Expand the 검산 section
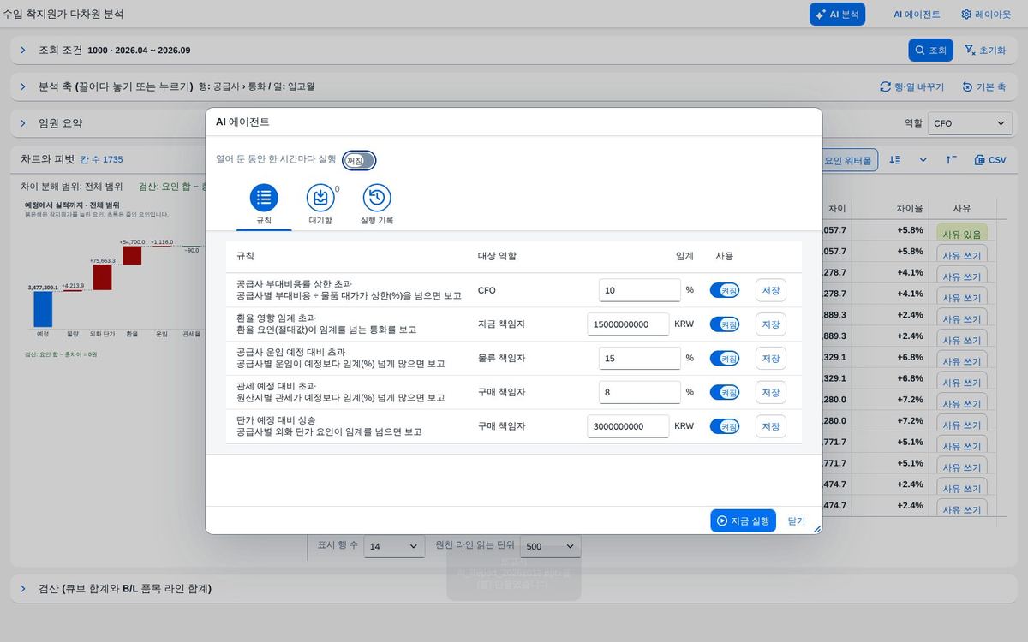Viewport: 1028px width, 642px height. click(23, 588)
